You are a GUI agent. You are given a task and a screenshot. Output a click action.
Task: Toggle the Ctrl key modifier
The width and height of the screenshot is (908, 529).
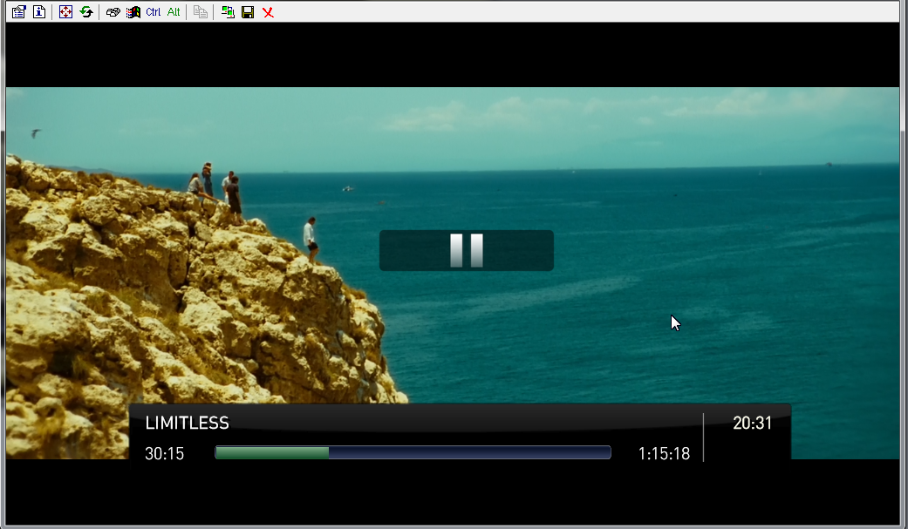154,11
